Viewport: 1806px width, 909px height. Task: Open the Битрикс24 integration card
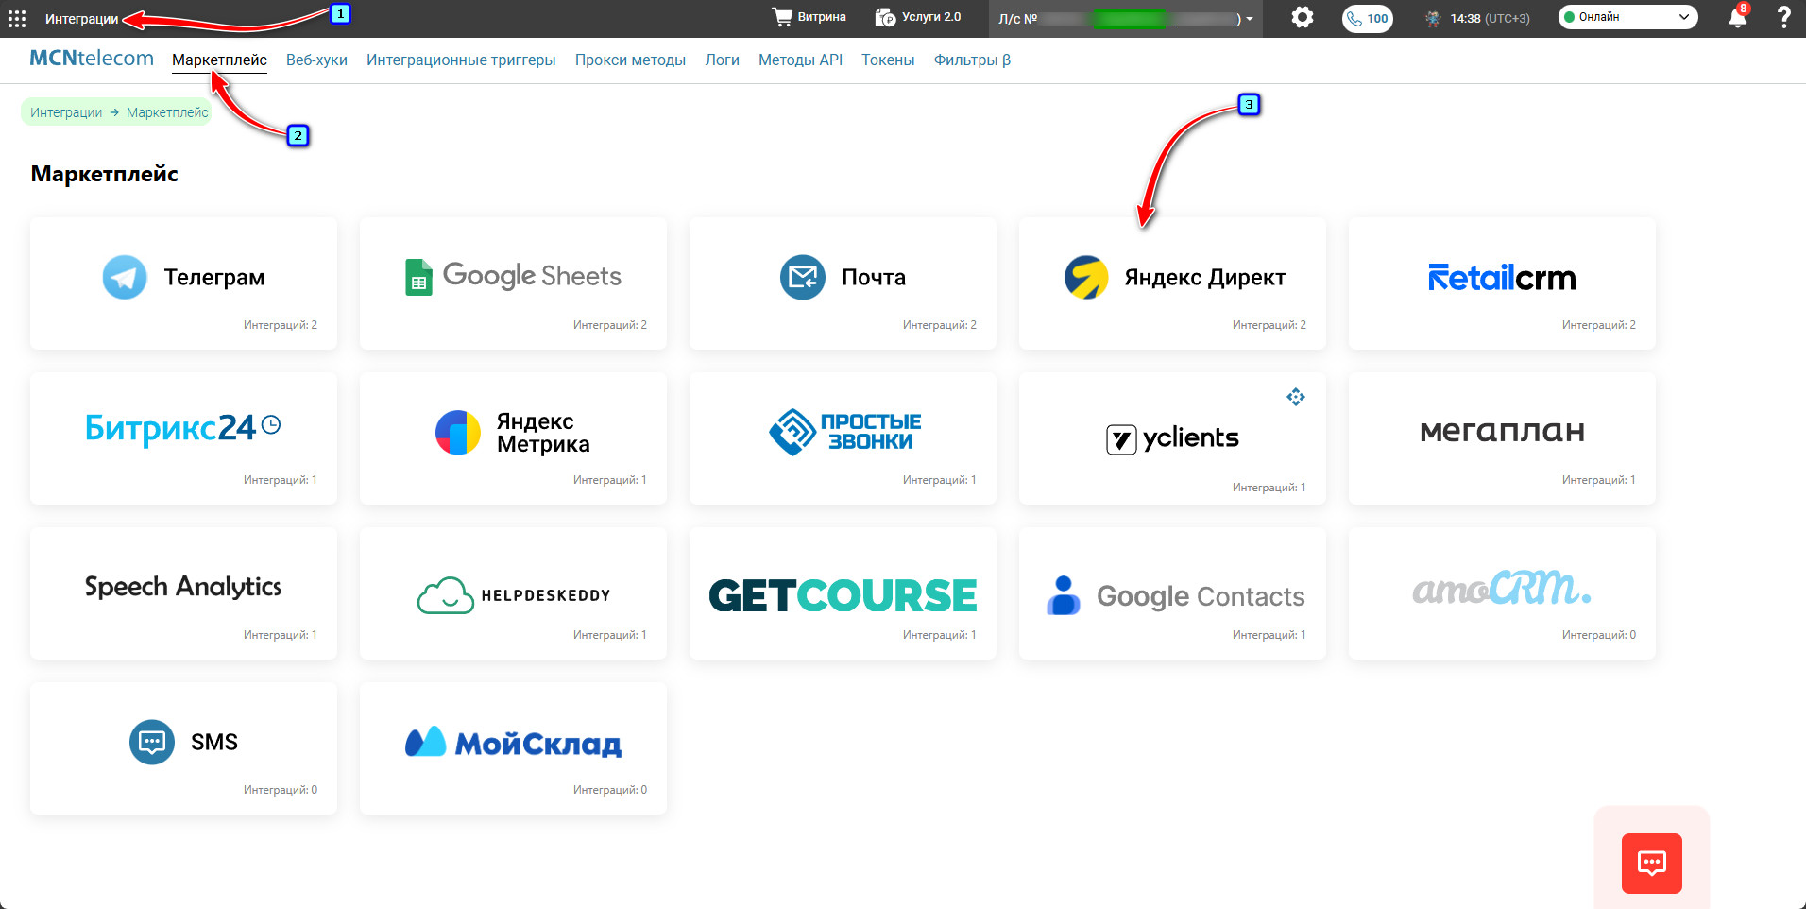[183, 438]
